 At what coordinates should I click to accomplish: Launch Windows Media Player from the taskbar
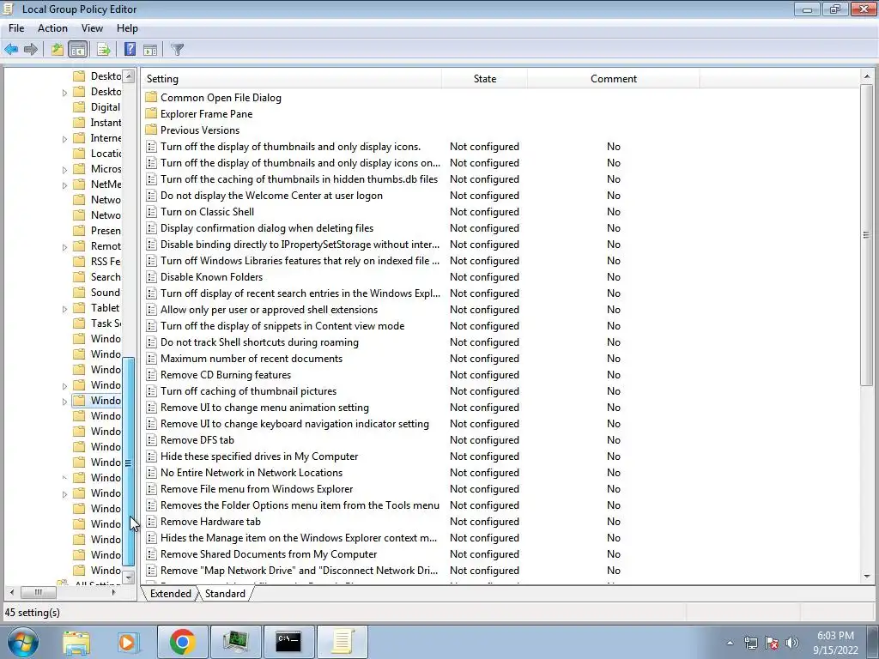tap(127, 642)
